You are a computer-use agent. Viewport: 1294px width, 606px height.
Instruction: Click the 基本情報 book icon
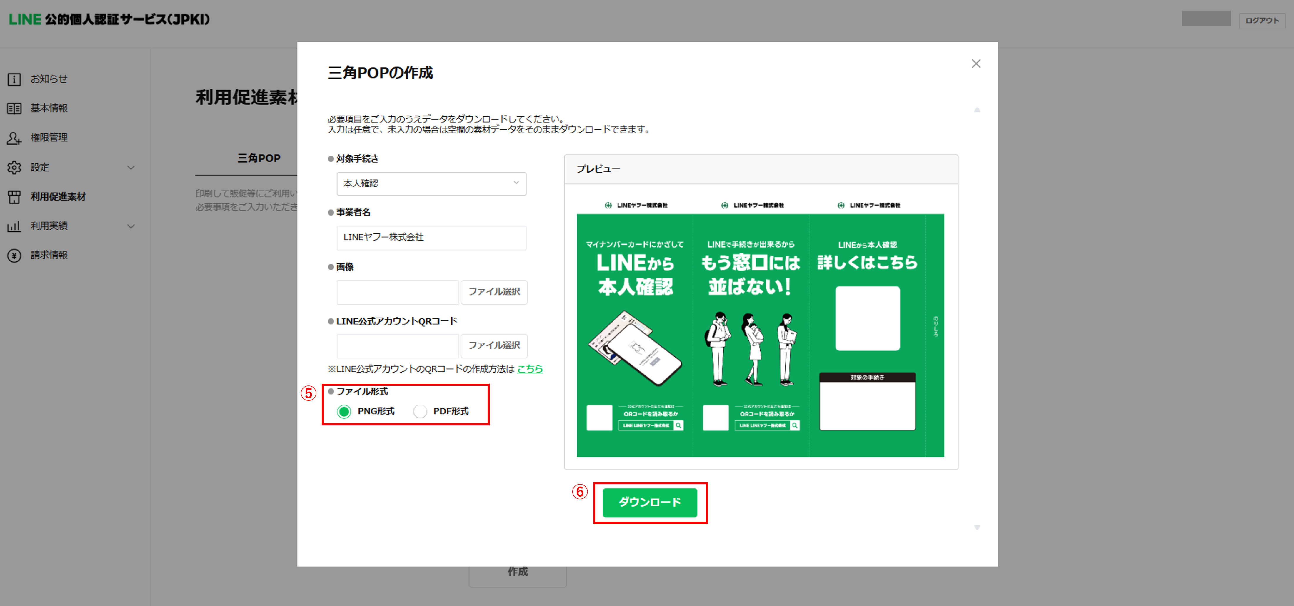[x=14, y=108]
